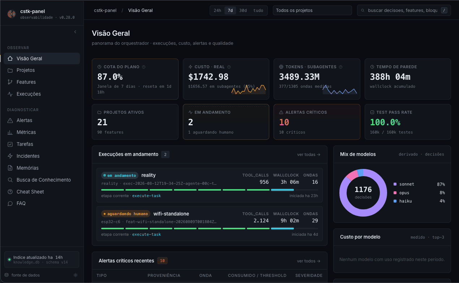Open Execuções in sidebar
Screen dimensions: 459x283
42,94
